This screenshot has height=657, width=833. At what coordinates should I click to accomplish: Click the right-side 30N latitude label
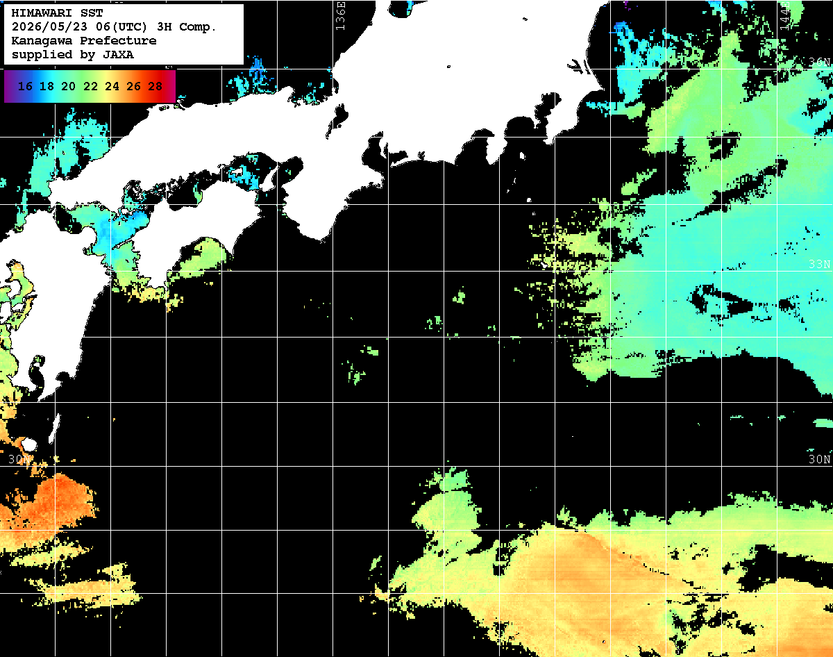click(819, 460)
